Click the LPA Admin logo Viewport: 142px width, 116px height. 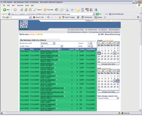pyautogui.click(x=24, y=25)
